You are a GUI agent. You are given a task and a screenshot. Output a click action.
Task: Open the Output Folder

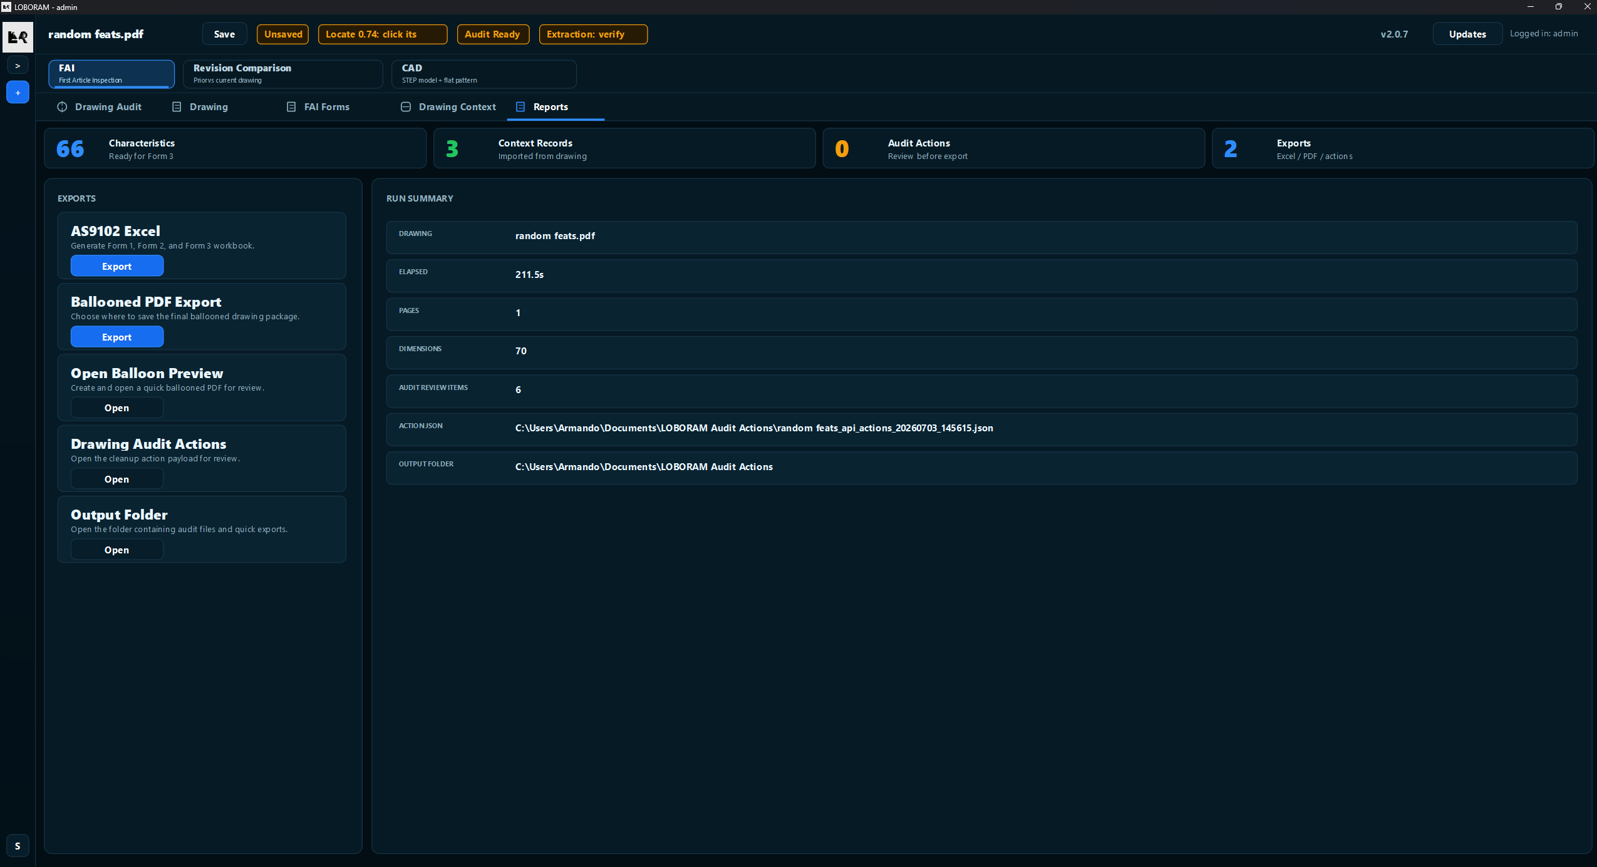[x=117, y=550]
